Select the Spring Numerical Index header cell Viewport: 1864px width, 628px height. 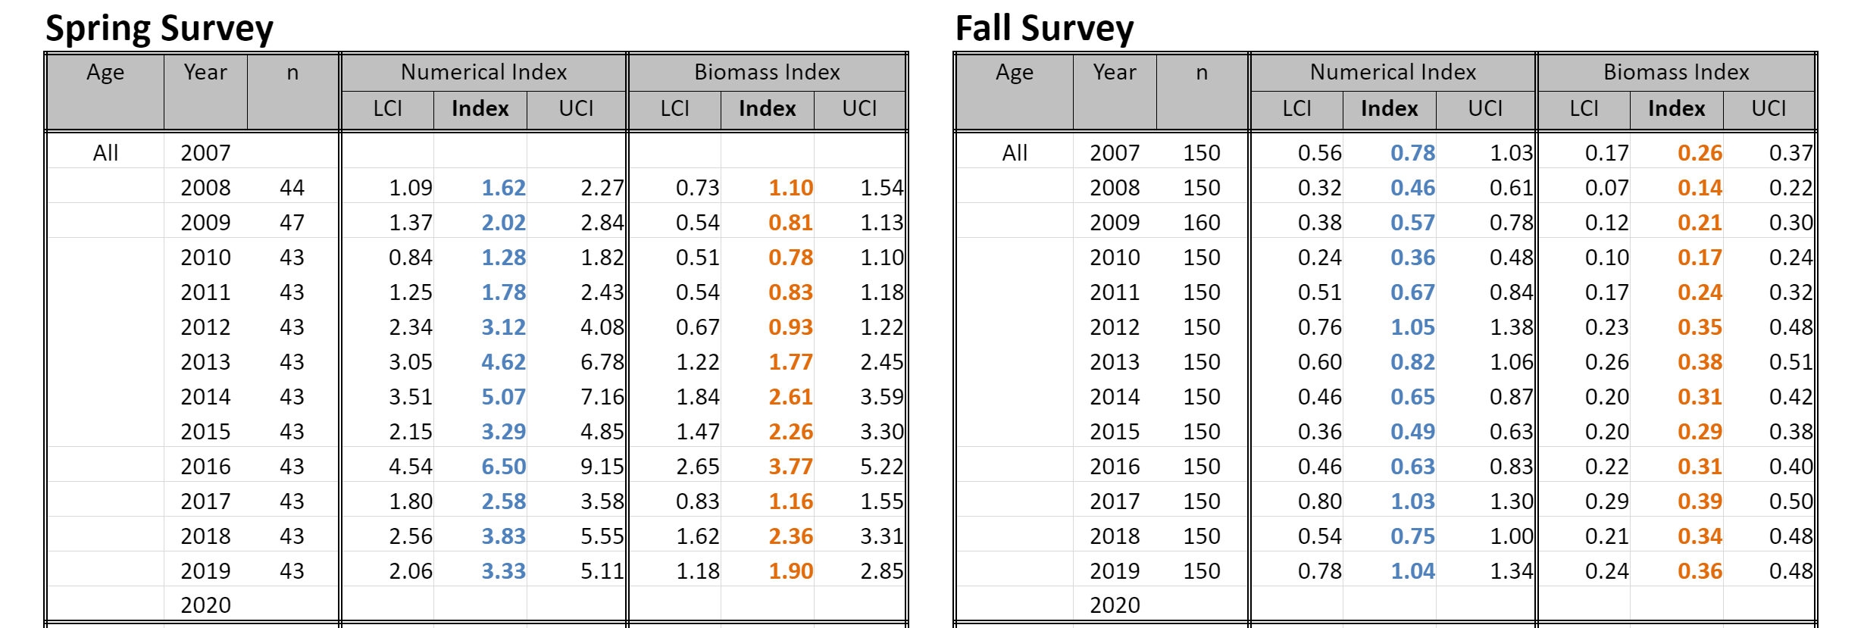click(483, 72)
